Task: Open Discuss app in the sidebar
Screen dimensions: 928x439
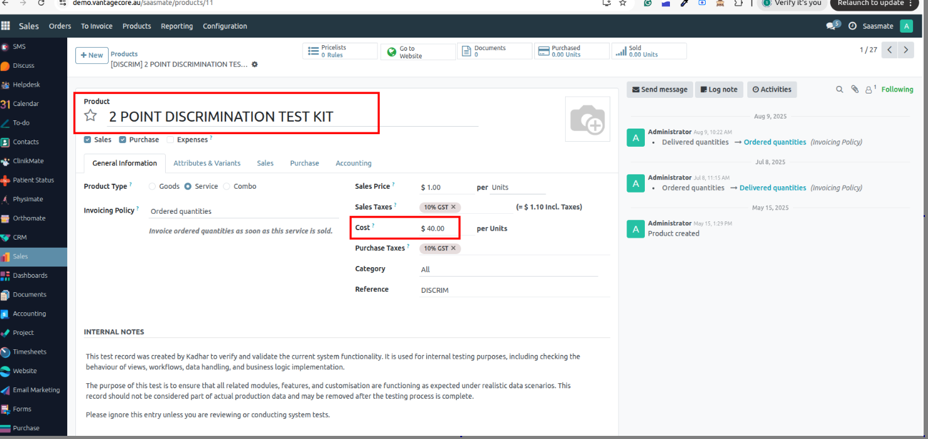Action: (x=23, y=66)
